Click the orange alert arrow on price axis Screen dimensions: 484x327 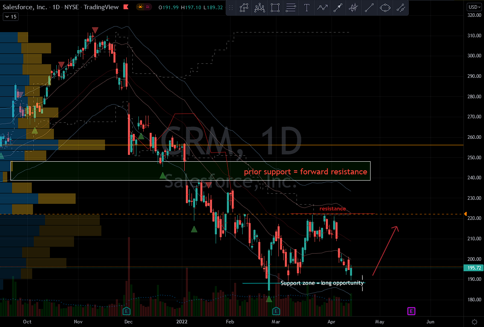tap(465, 214)
